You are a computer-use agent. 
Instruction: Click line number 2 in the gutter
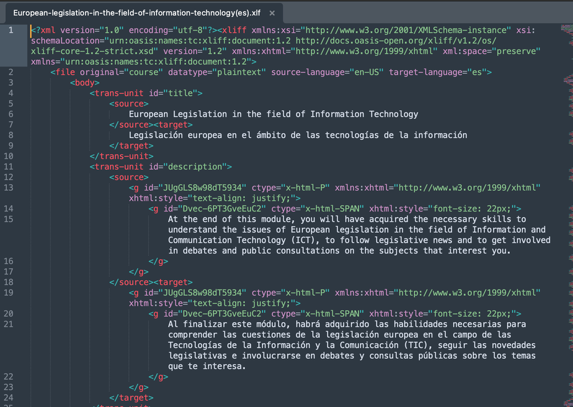pos(11,72)
